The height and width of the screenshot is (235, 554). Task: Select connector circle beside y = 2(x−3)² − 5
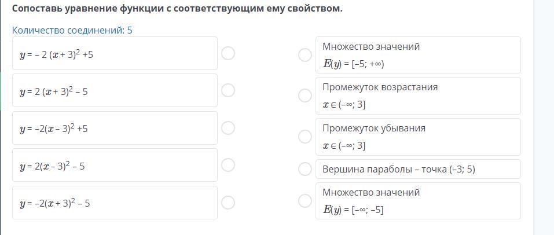228,165
